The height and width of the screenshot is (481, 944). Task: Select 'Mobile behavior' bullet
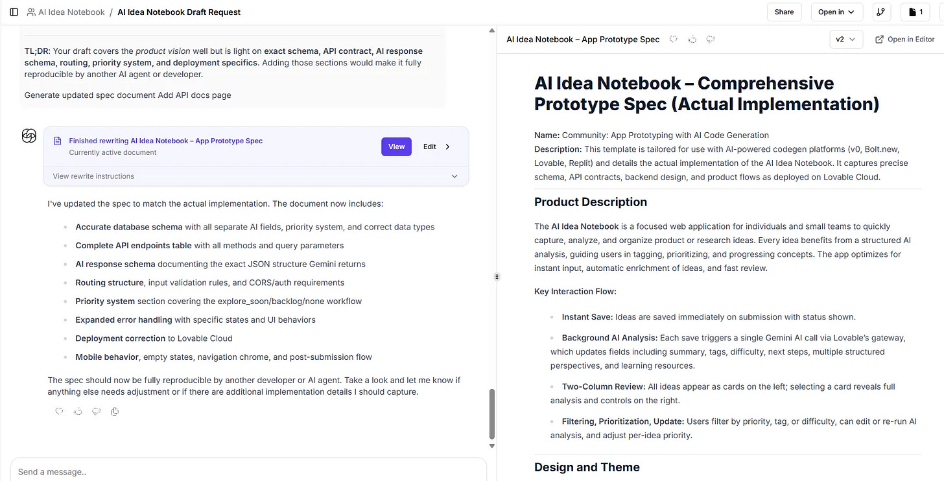(224, 357)
